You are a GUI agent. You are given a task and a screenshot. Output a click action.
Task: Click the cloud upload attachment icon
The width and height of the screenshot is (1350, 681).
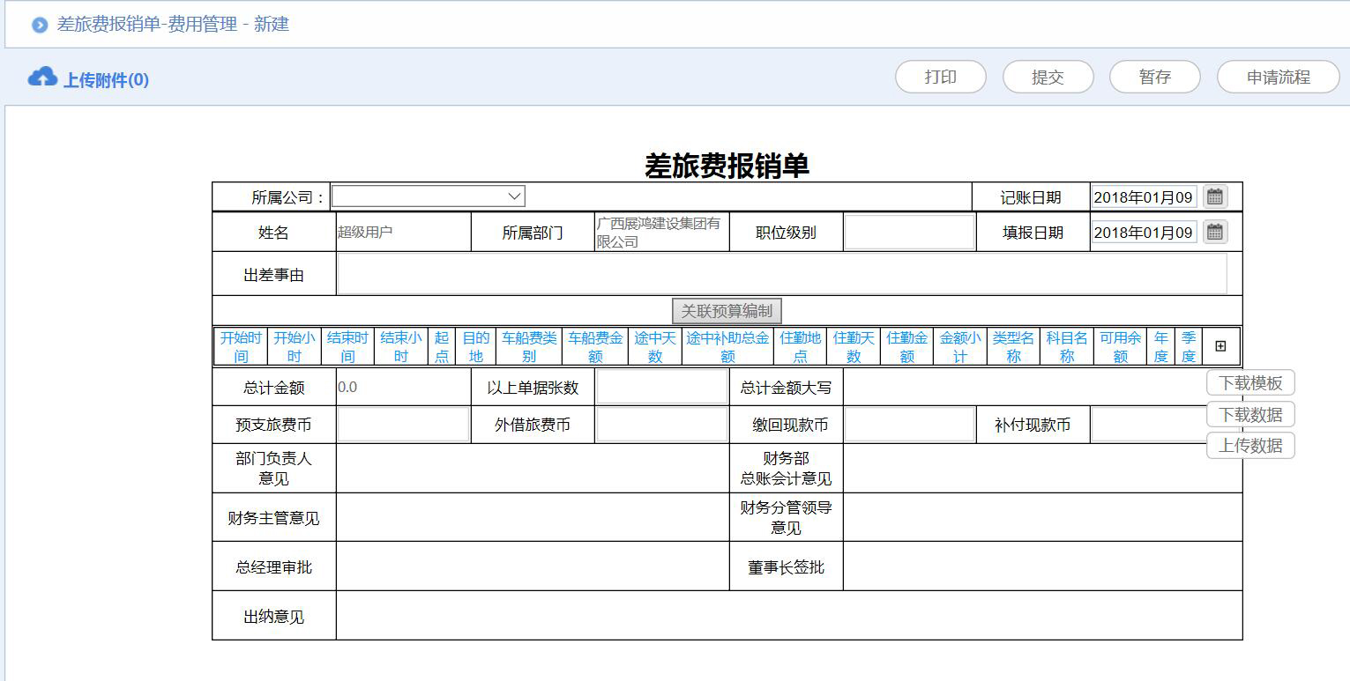tap(42, 78)
